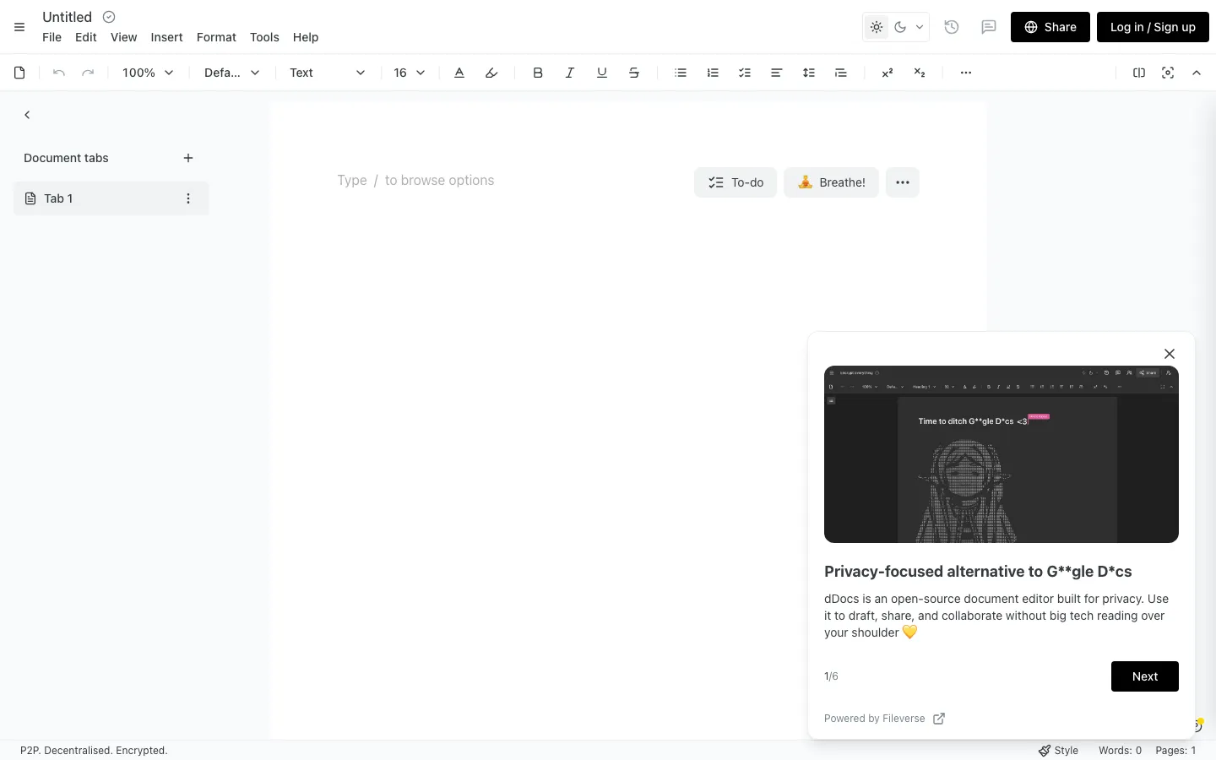Insert a To-do template
The image size is (1216, 760).
(x=736, y=182)
